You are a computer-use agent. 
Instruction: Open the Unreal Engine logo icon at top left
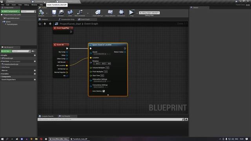pos(2,2)
